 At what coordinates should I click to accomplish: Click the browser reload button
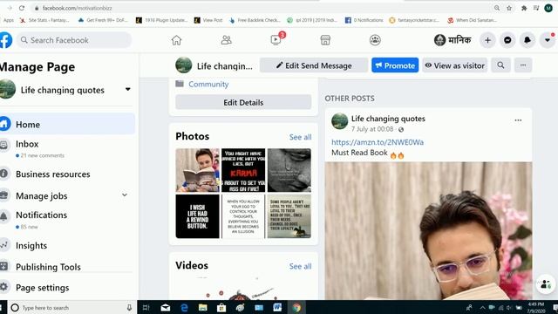click(x=22, y=8)
